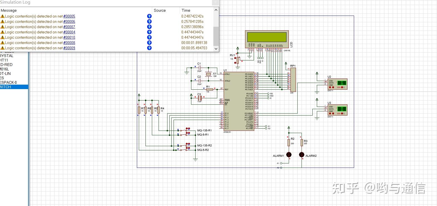Image resolution: width=437 pixels, height=206 pixels.
Task: Open help for net #00008 contention message
Action: point(149,43)
